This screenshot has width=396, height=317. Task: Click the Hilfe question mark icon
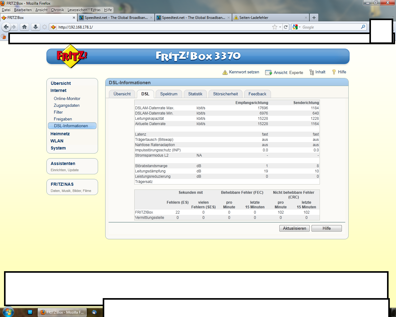tap(334, 72)
